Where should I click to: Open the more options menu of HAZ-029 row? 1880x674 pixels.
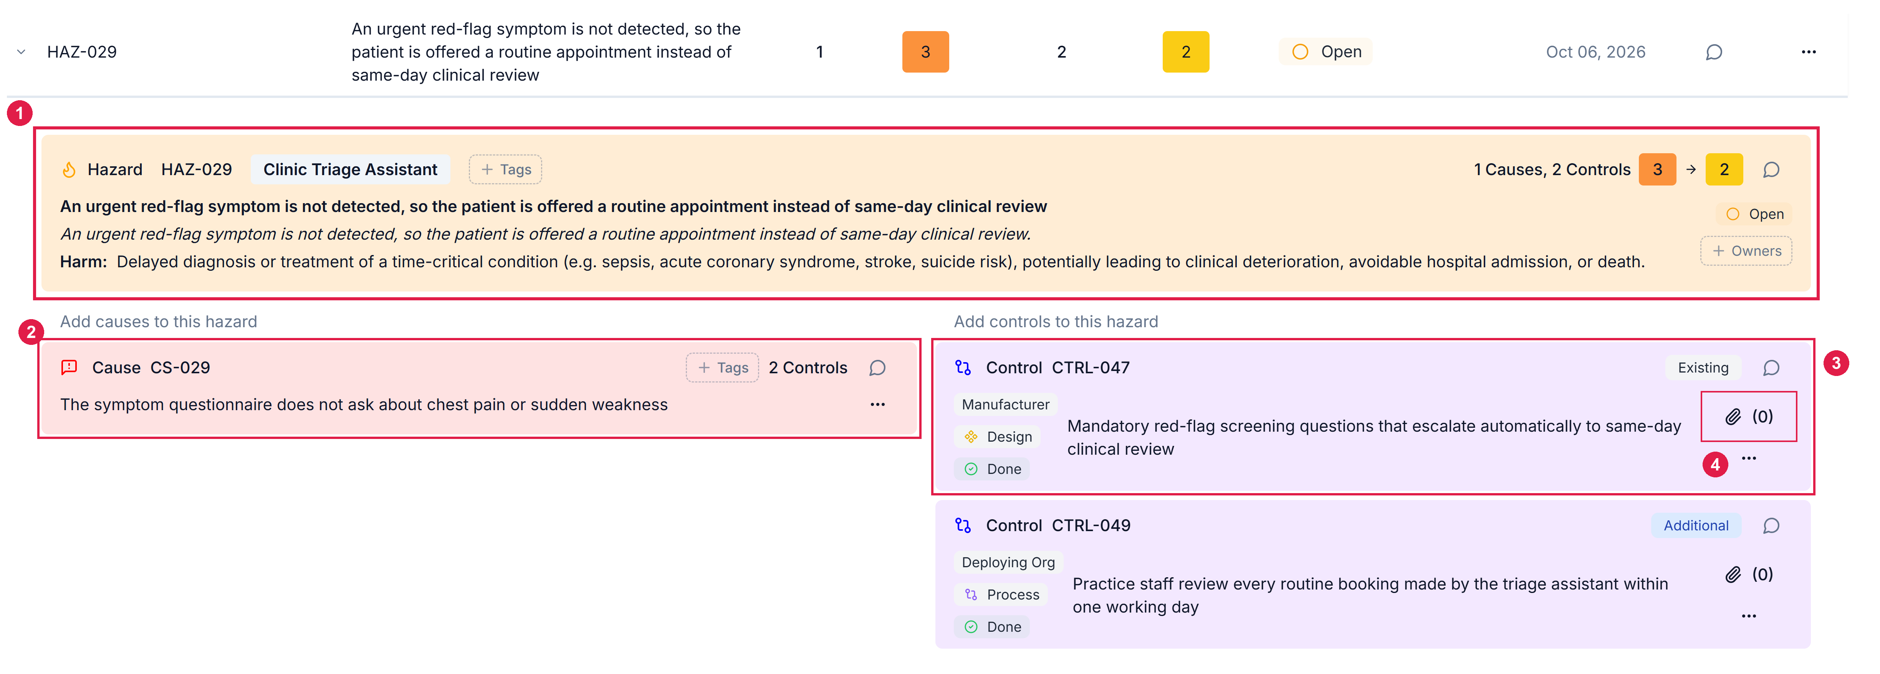(1808, 52)
